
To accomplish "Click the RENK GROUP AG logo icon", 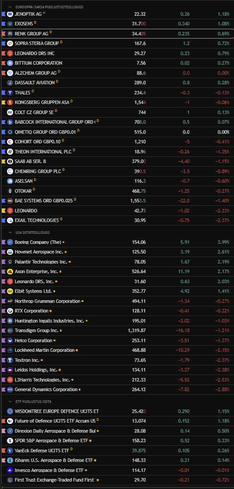I will (x=10, y=34).
